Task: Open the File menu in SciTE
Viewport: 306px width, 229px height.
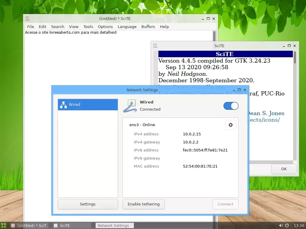Action: pyautogui.click(x=30, y=27)
